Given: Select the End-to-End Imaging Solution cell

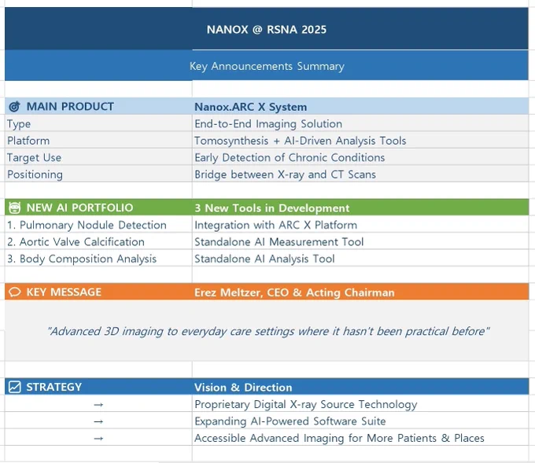Looking at the screenshot, I should pyautogui.click(x=360, y=123).
